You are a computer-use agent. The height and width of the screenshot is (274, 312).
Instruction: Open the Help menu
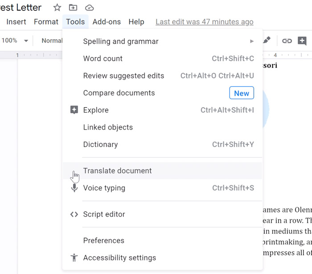[x=136, y=22]
